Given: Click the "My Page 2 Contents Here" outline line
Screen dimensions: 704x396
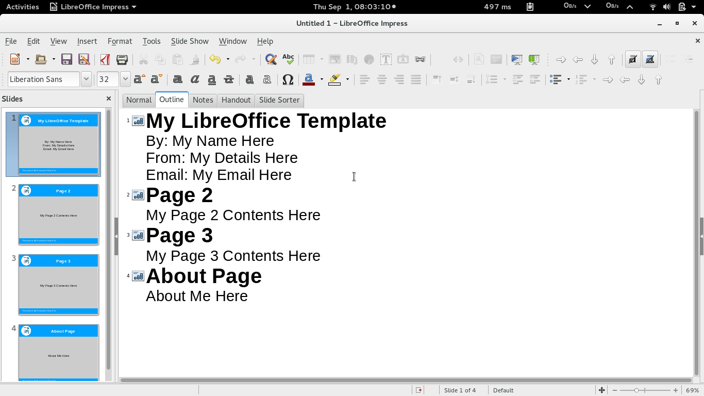Looking at the screenshot, I should (x=233, y=215).
